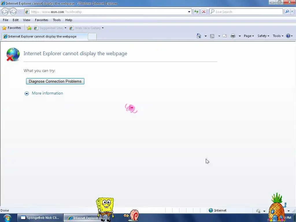Refresh the page with the green arrows icon
Viewport: 296px width, 222px height.
[196, 12]
